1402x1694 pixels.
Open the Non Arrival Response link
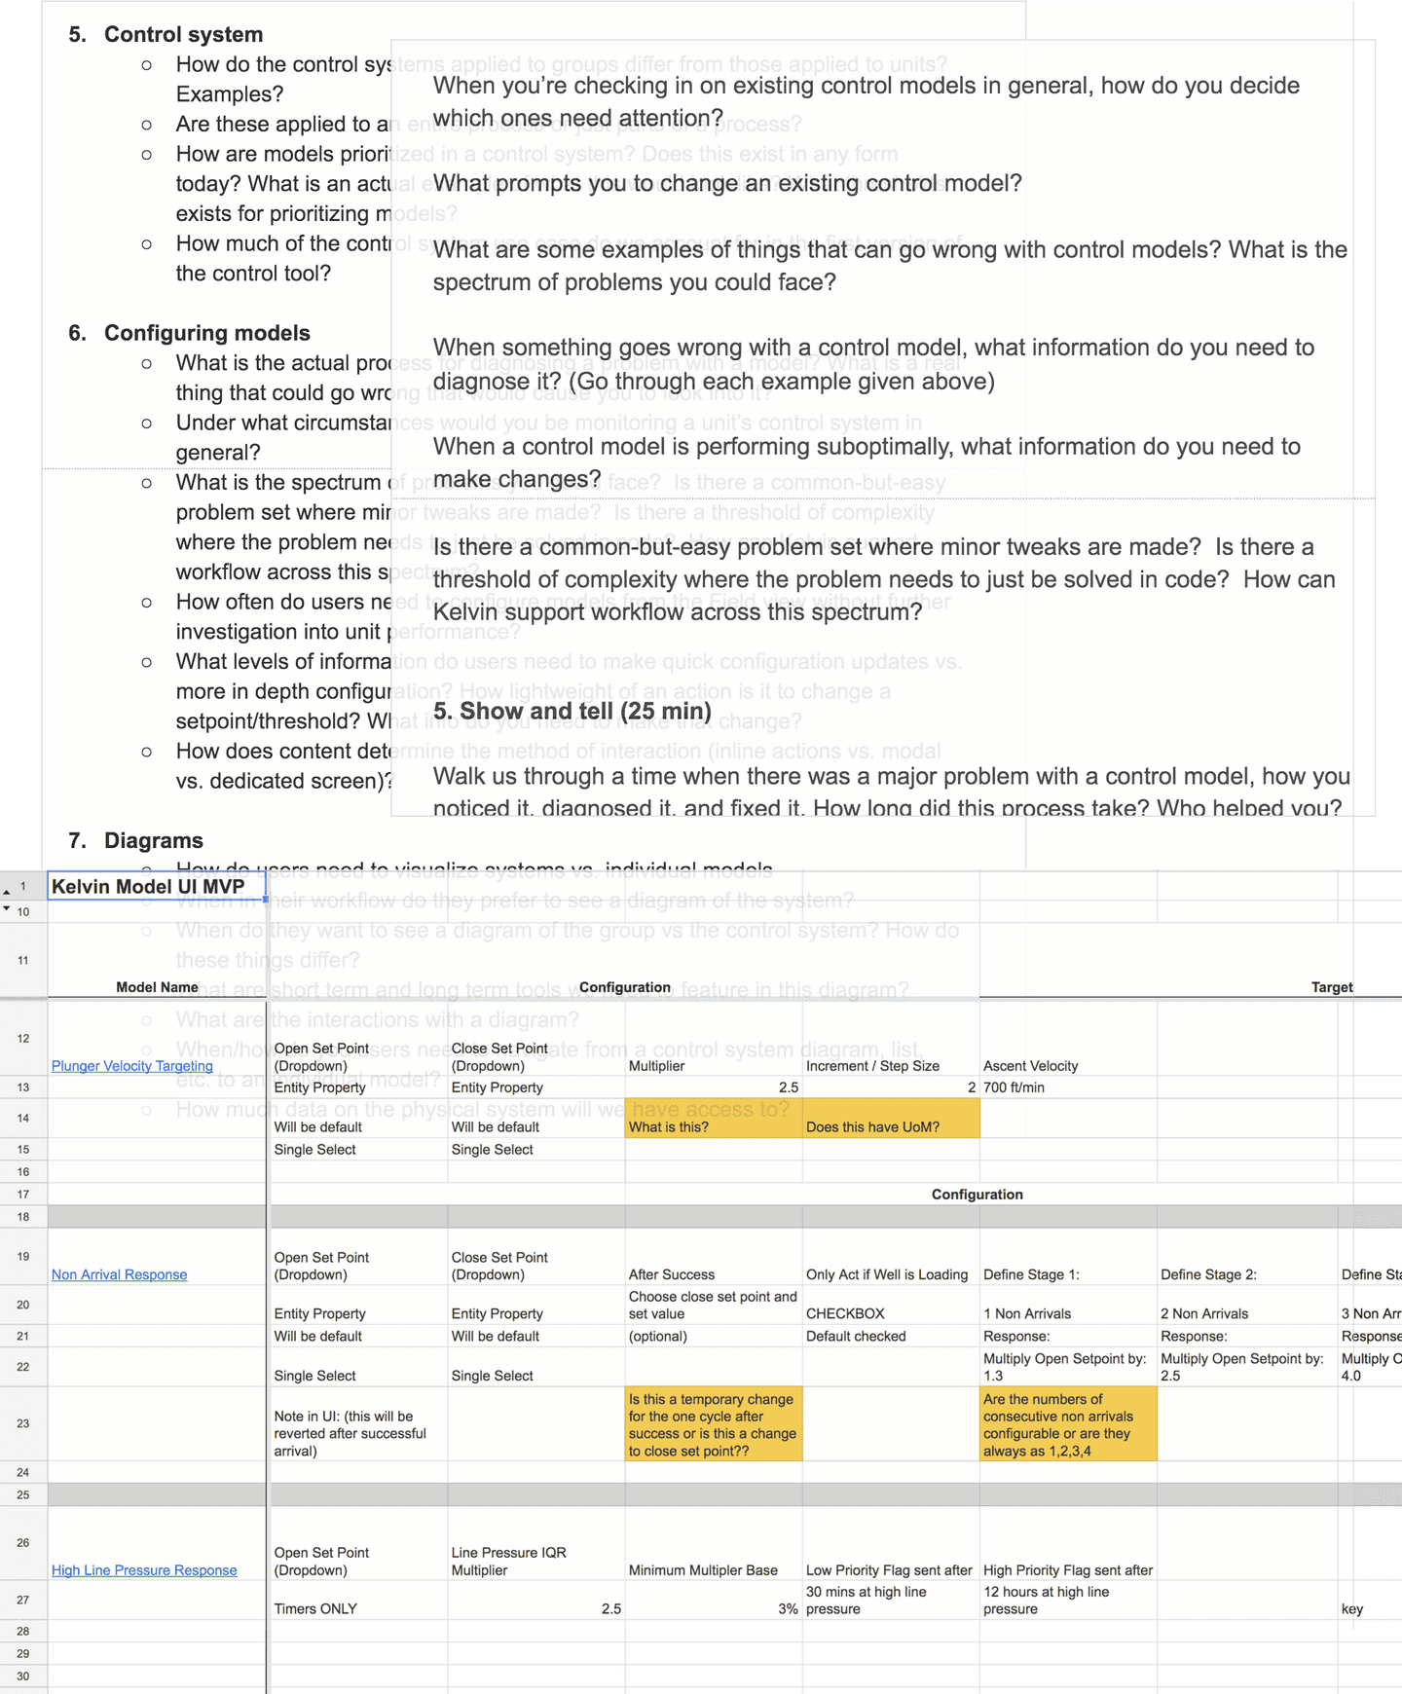click(119, 1274)
